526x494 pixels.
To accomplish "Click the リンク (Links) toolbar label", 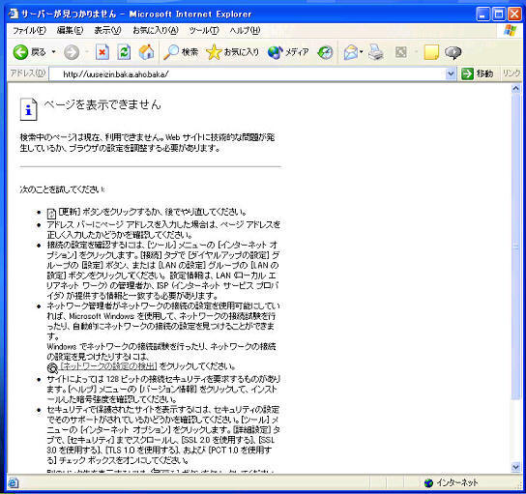I will point(511,73).
